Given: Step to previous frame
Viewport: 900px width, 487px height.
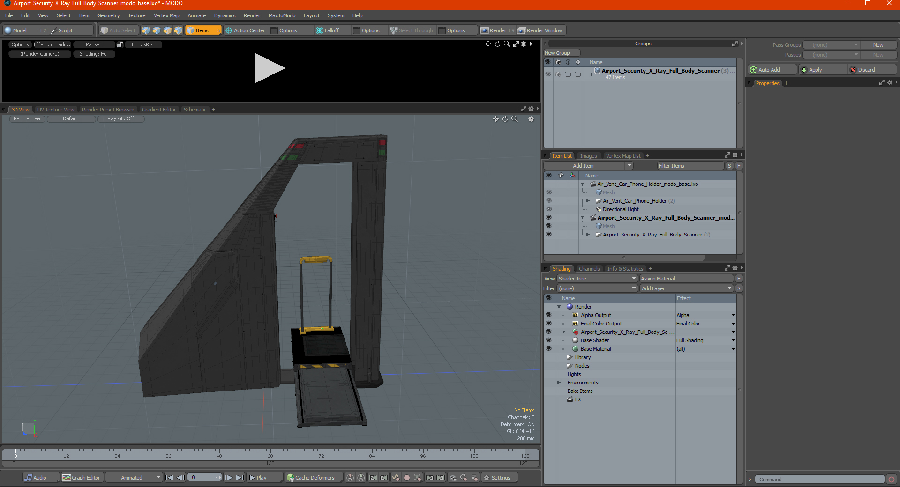Looking at the screenshot, I should pyautogui.click(x=180, y=478).
